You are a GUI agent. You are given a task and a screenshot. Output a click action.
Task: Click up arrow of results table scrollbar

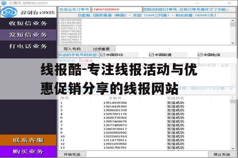[x=233, y=98]
